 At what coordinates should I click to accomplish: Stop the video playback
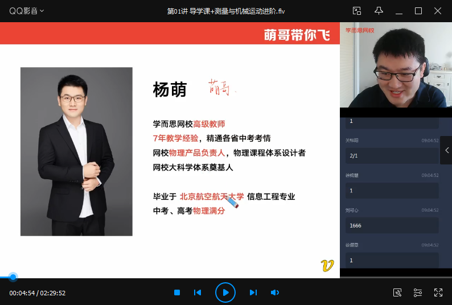[177, 292]
